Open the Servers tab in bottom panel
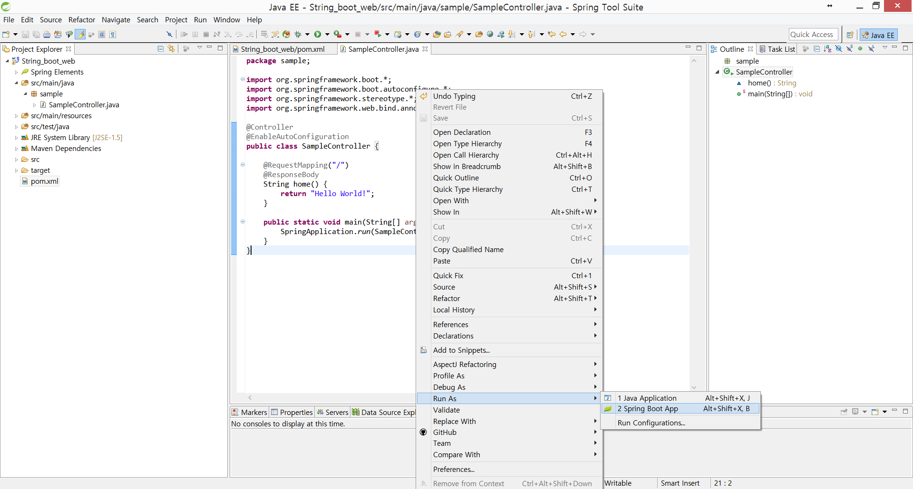Image resolution: width=913 pixels, height=489 pixels. [x=333, y=412]
